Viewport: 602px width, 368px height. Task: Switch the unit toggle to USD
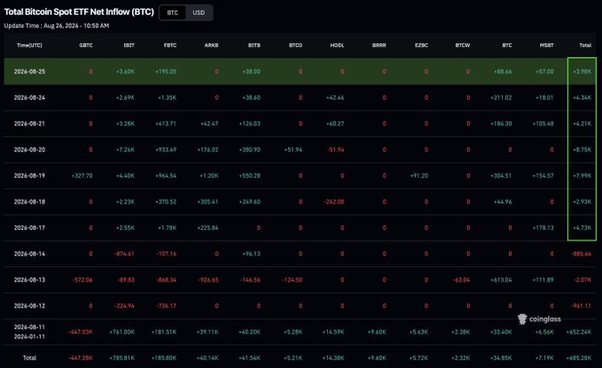(x=199, y=12)
